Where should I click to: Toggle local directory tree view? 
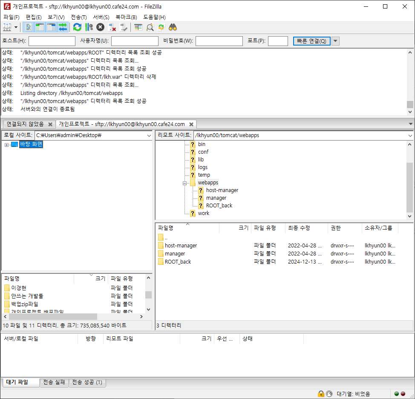(40, 27)
